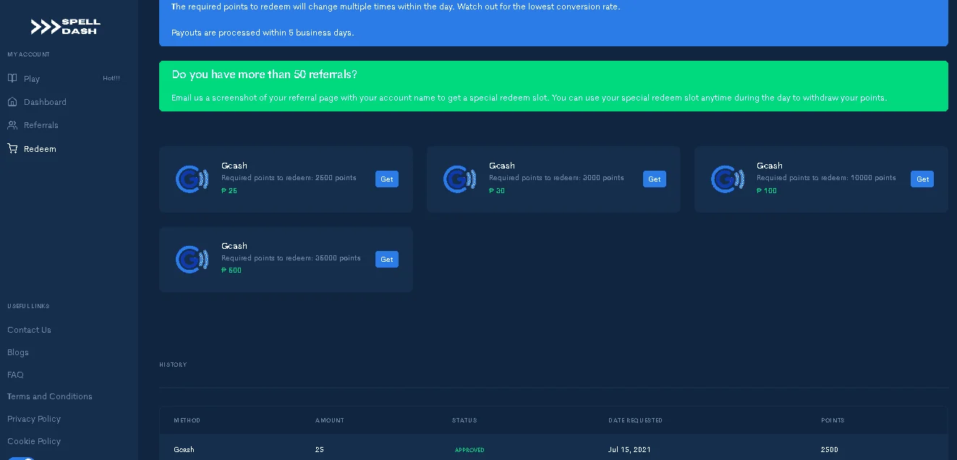This screenshot has height=460, width=957.
Task: Click the Referrals people icon
Action: pyautogui.click(x=12, y=125)
